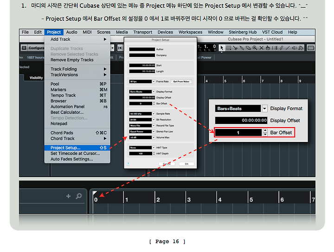Image resolution: width=334 pixels, height=252 pixels.
Task: Click the Author input field
Action: click(142, 49)
